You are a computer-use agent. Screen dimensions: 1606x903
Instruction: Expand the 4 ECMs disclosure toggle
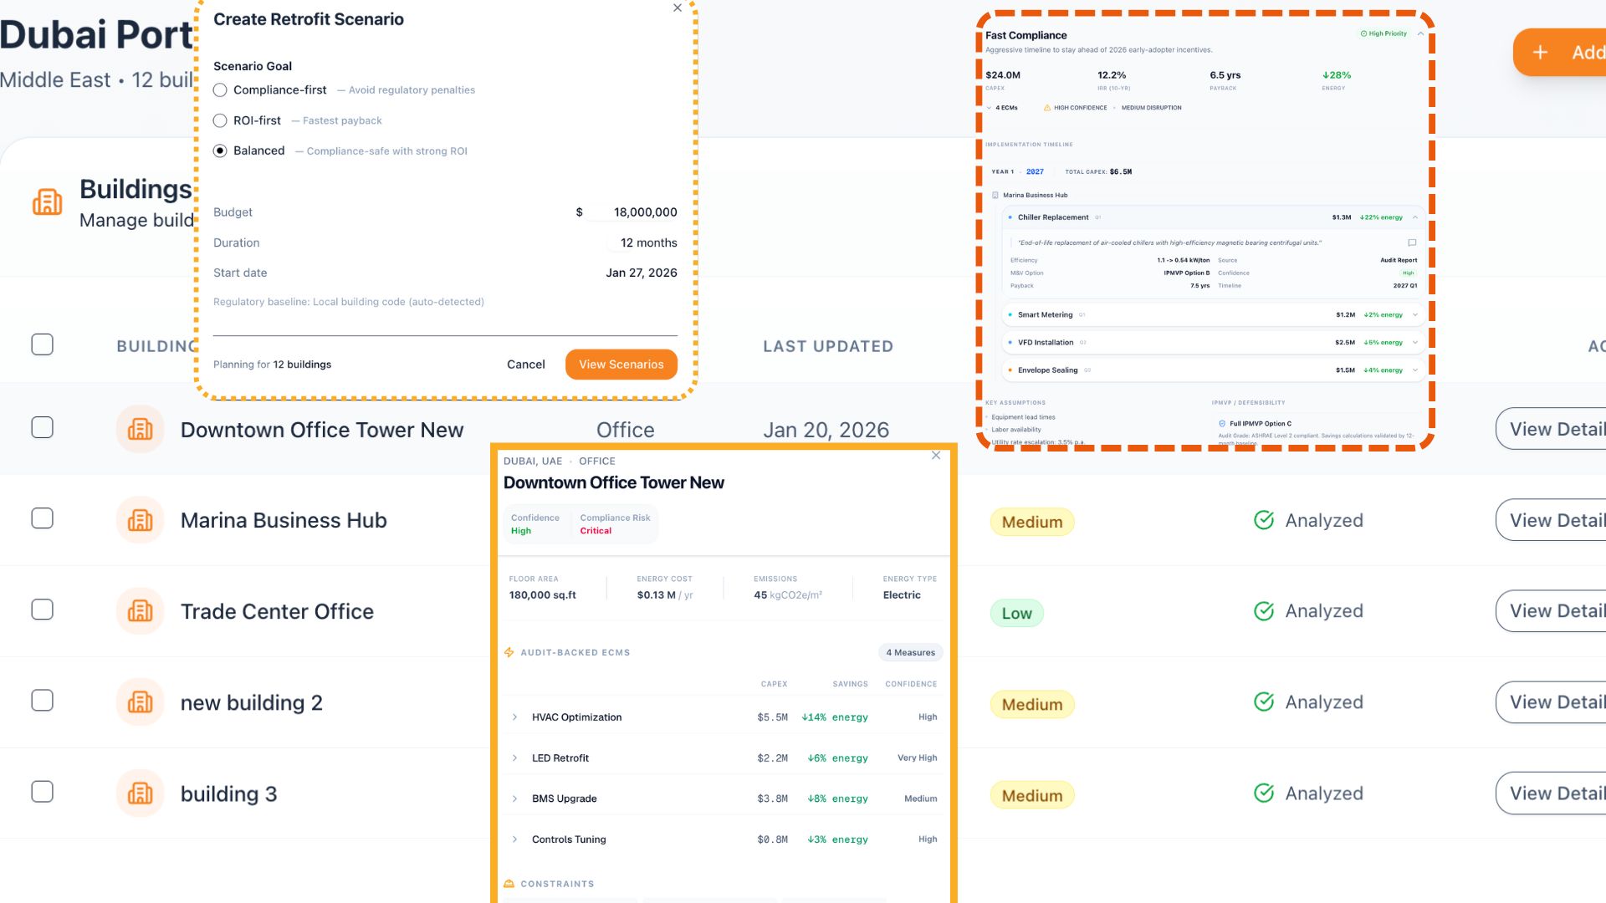click(990, 108)
